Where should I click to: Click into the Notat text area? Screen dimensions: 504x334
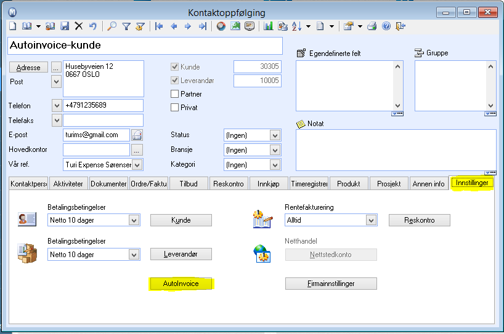click(x=396, y=149)
